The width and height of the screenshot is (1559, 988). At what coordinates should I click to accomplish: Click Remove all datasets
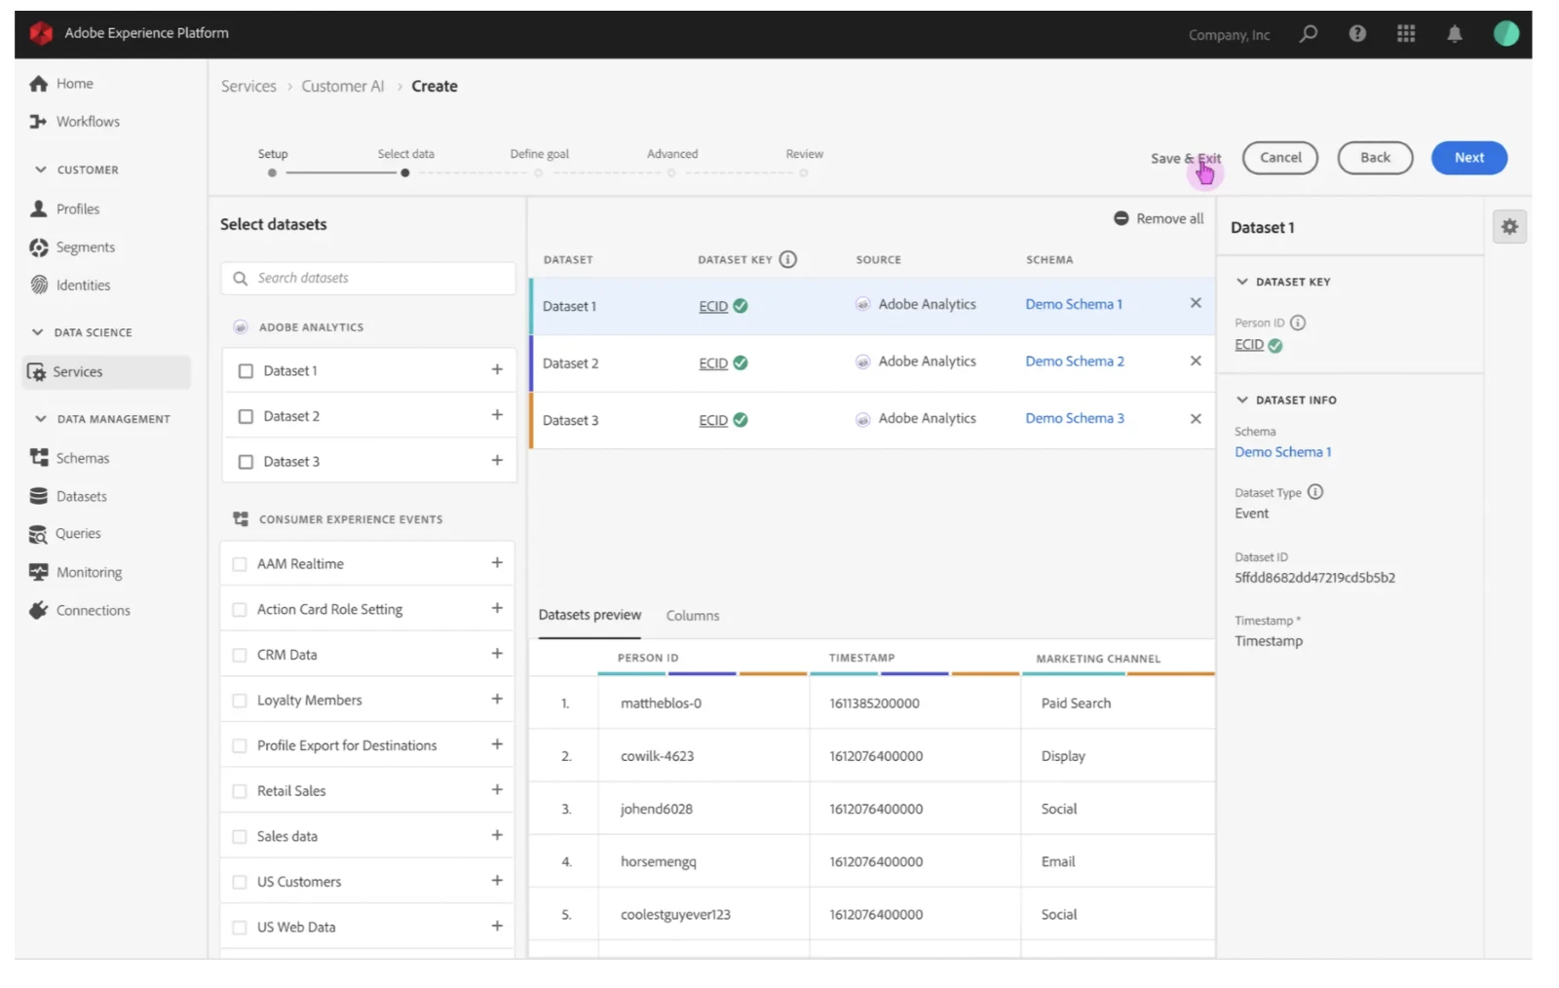point(1159,218)
